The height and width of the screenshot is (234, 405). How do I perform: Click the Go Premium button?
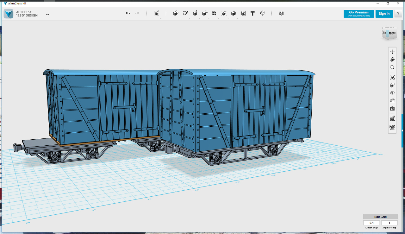359,14
